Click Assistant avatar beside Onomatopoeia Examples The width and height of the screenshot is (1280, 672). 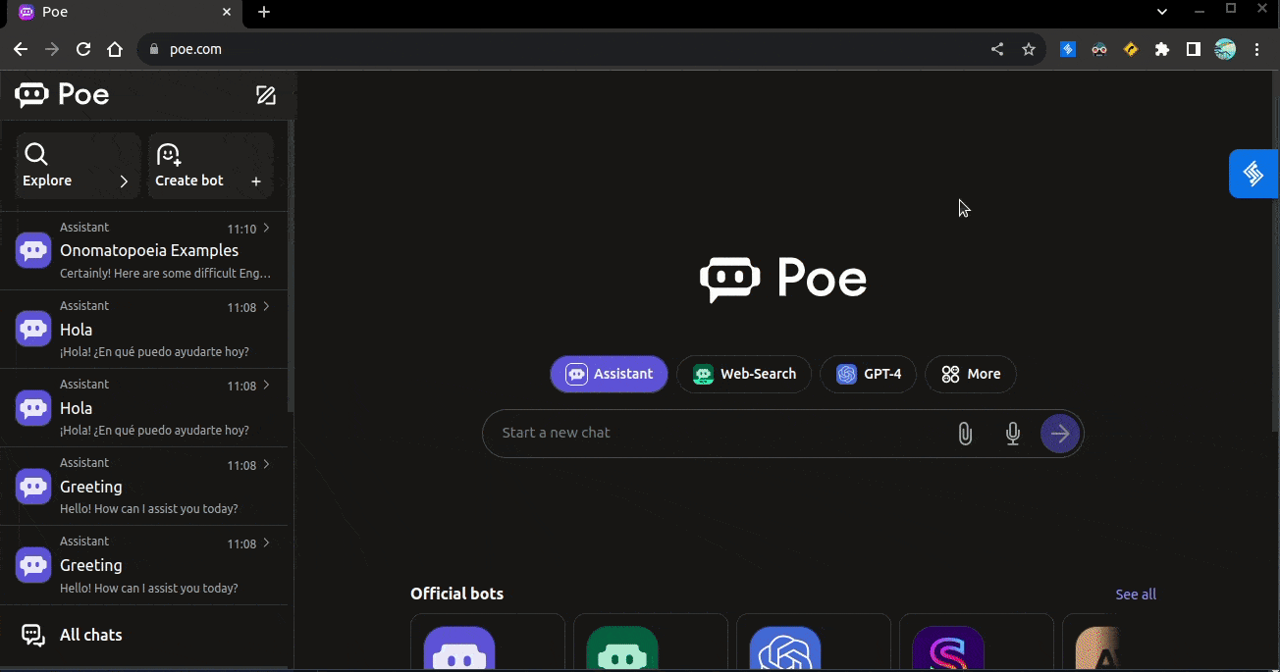[x=33, y=250]
